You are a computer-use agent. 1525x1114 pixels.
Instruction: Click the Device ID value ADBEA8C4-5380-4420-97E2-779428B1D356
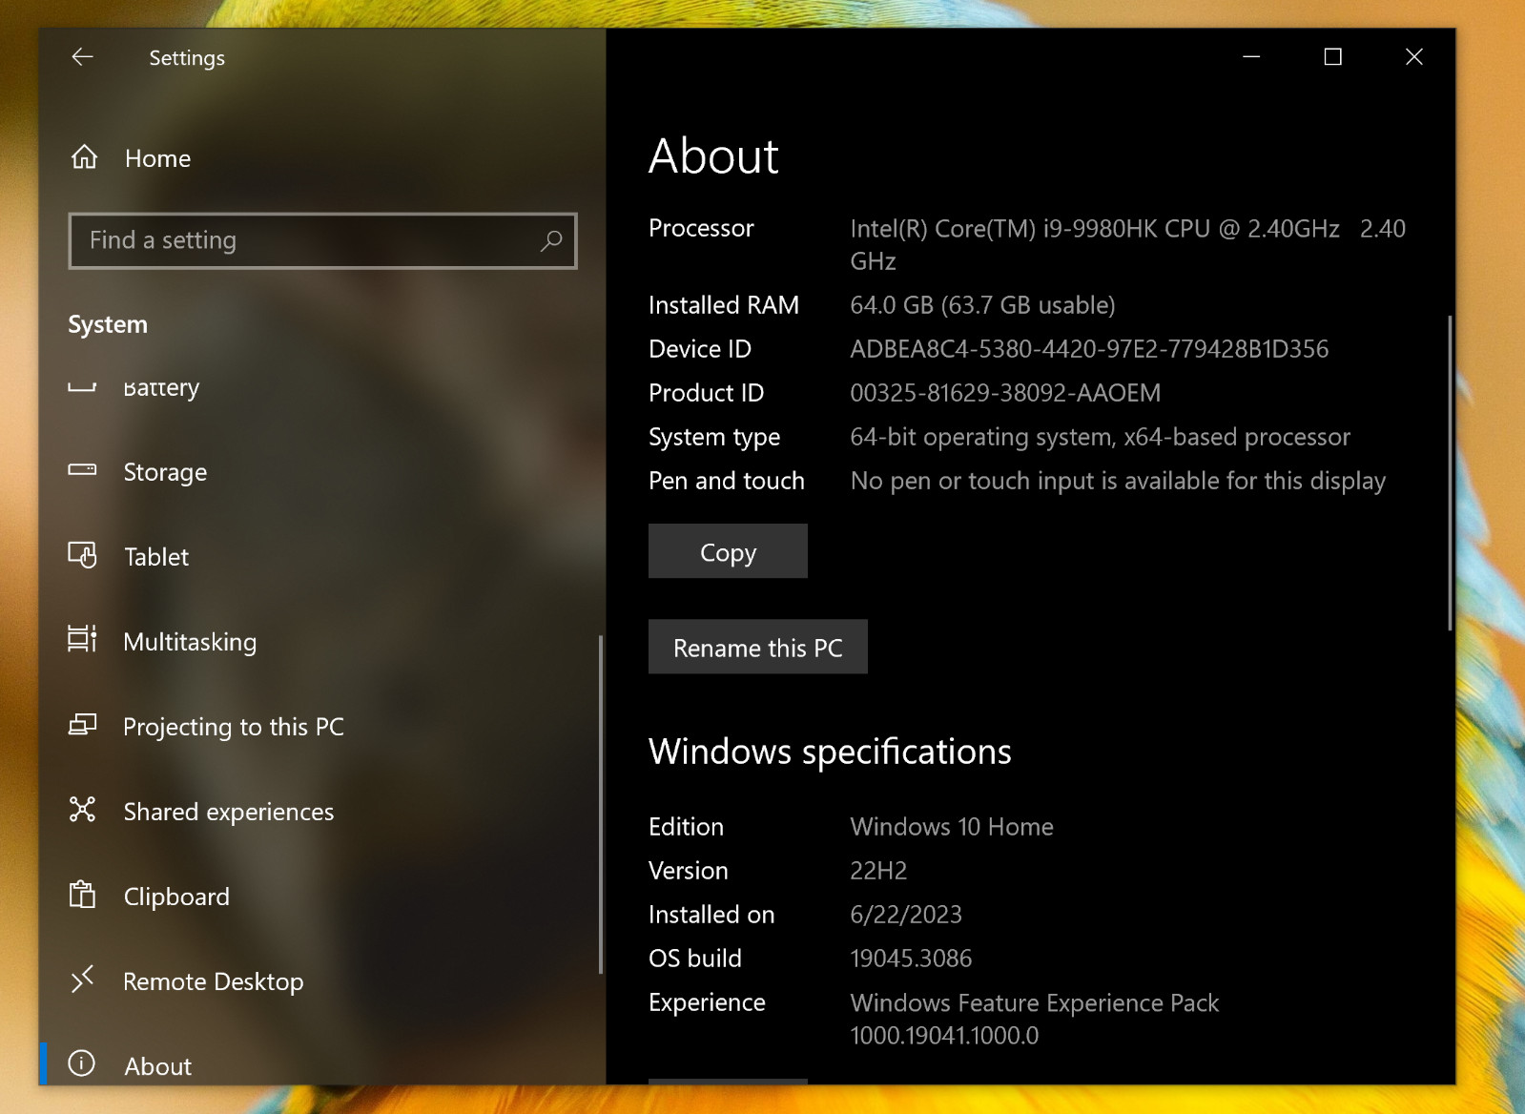1089,349
